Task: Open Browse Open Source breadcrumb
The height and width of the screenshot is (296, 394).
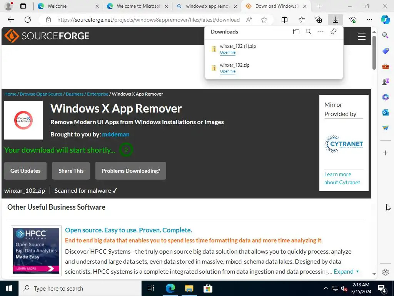Action: 41,94
